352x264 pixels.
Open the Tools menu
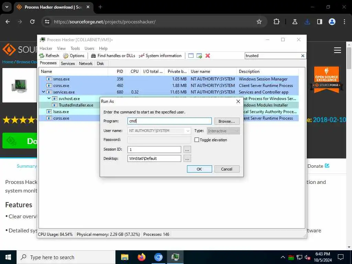coord(75,48)
